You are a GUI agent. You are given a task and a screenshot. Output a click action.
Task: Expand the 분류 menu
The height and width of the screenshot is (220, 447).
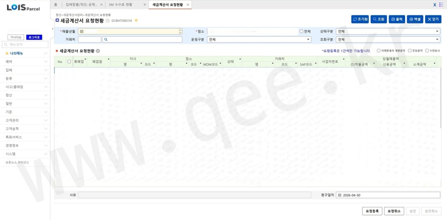[25, 79]
